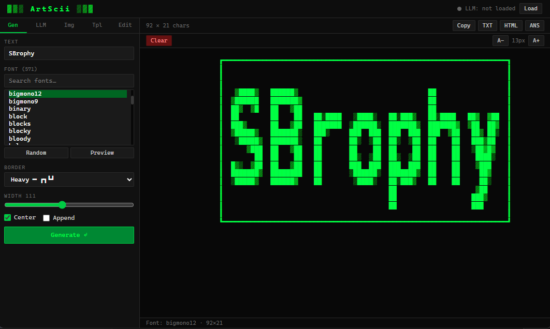
Task: Click the Search fonts field
Action: pyautogui.click(x=69, y=81)
